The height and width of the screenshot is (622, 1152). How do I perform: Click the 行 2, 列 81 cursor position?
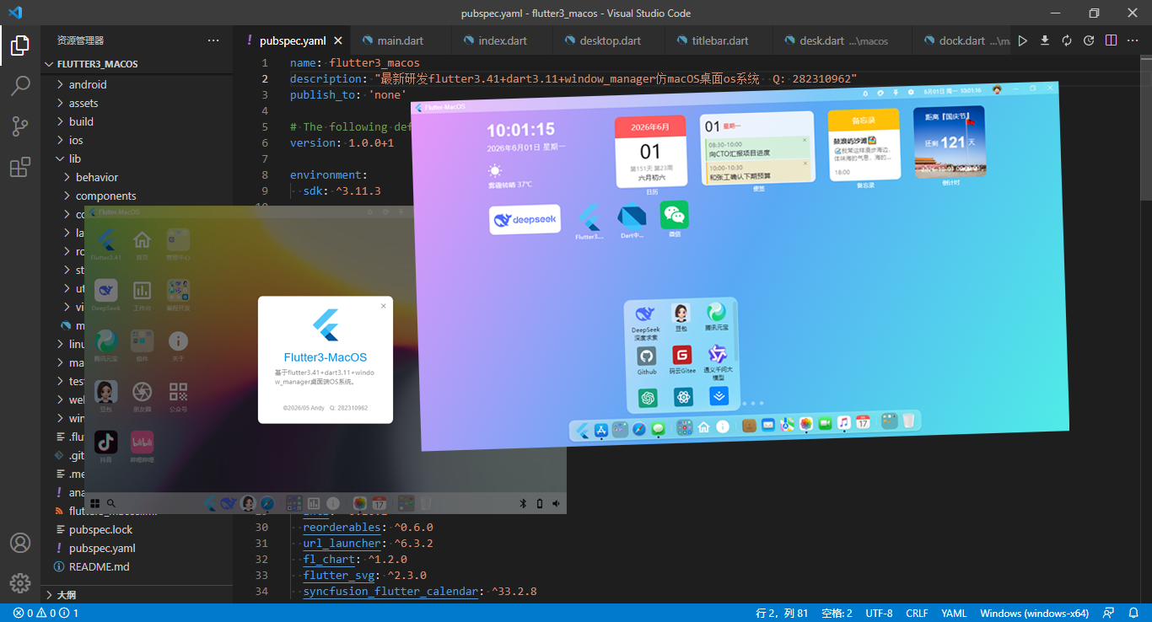(x=782, y=613)
